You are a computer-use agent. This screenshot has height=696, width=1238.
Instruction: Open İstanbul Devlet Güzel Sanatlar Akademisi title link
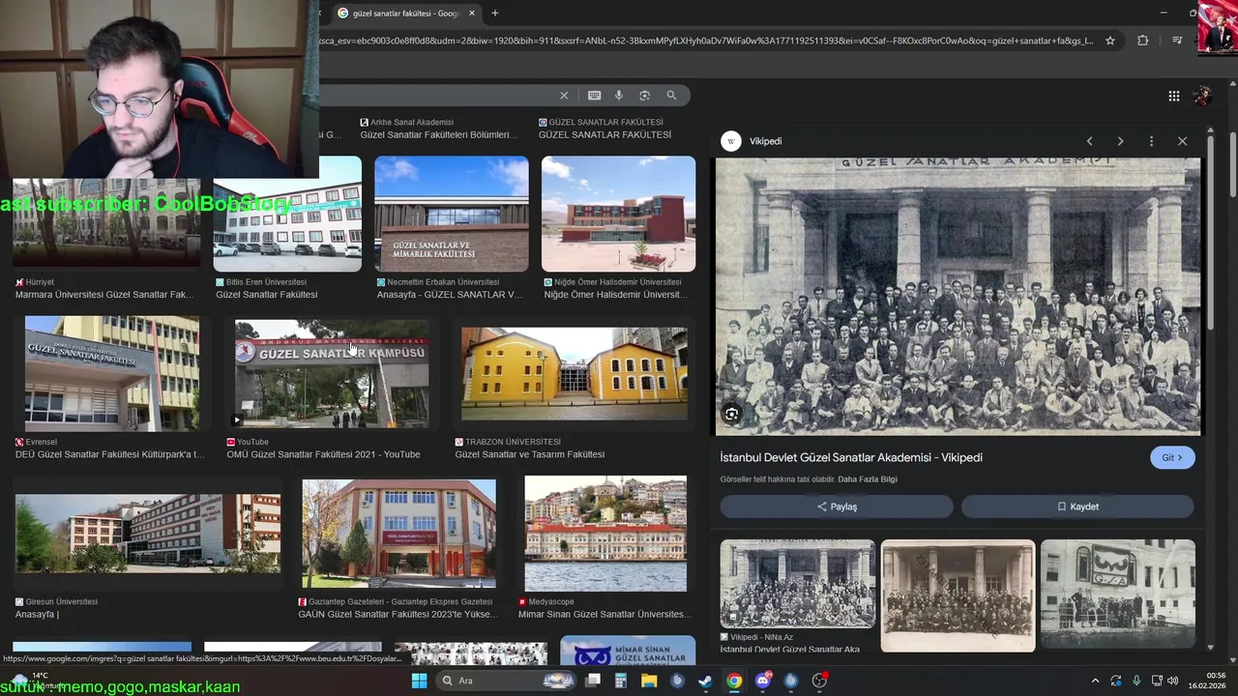coord(851,457)
